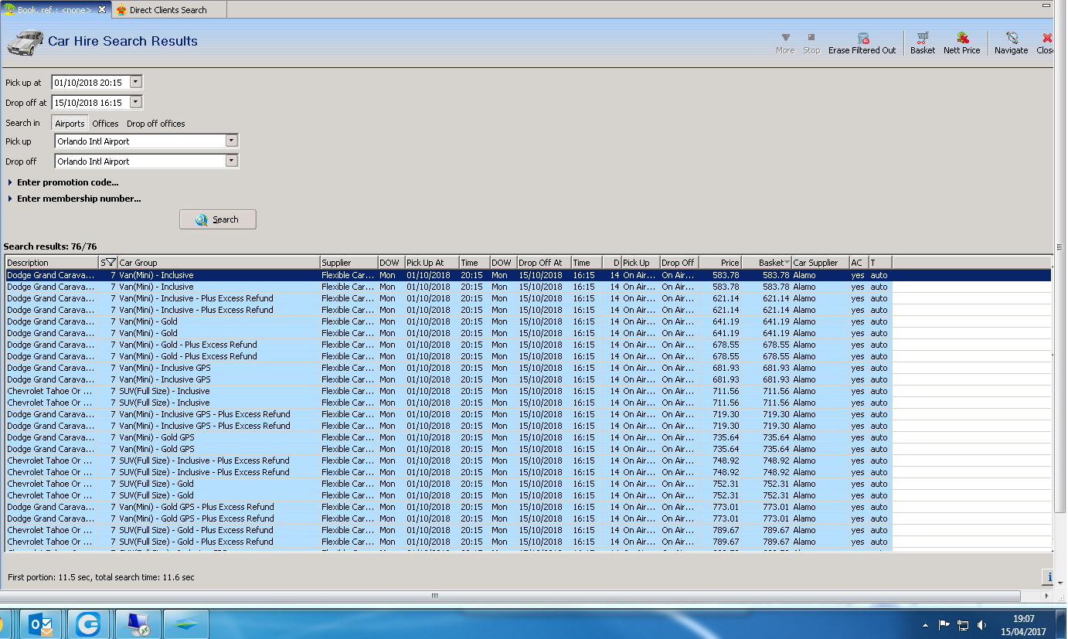
Task: Click the Erase Filtered Out toolbar icon
Action: pyautogui.click(x=863, y=38)
